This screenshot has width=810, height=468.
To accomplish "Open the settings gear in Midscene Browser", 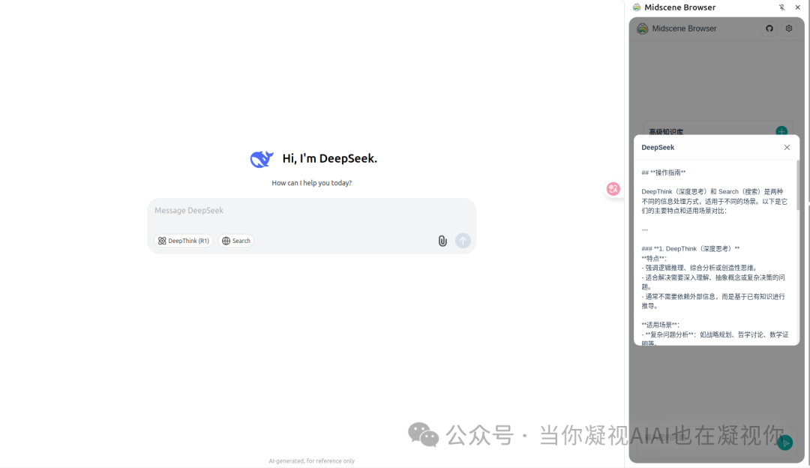I will point(789,28).
